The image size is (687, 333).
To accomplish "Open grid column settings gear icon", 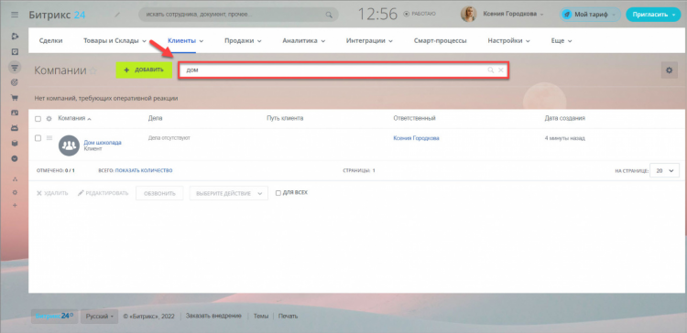I will coord(49,119).
